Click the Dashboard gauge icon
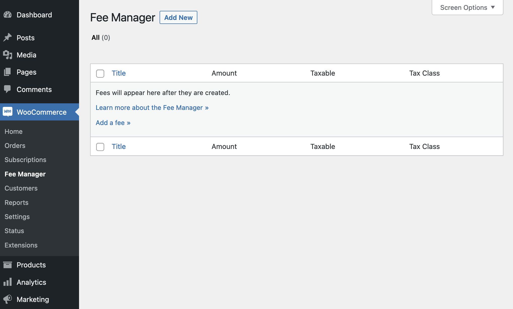Image resolution: width=513 pixels, height=309 pixels. coord(8,15)
